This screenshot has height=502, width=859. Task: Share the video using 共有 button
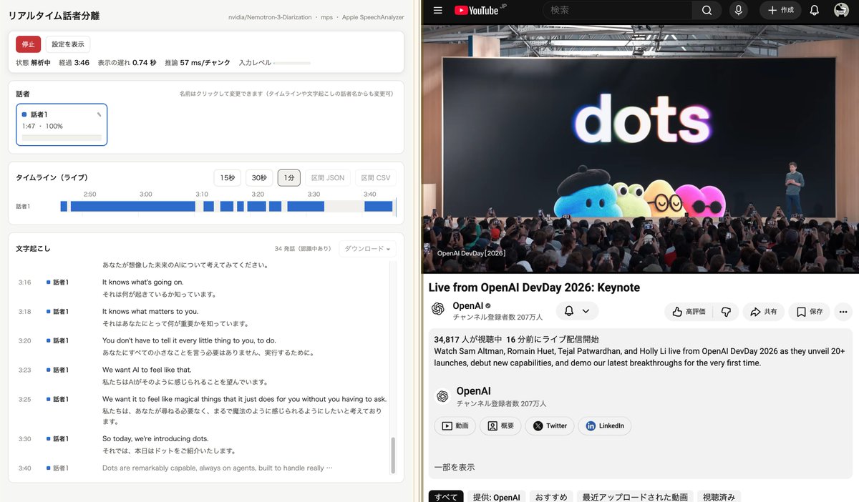tap(764, 312)
